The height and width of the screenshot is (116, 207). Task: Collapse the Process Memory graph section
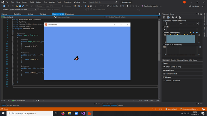coord(163,33)
